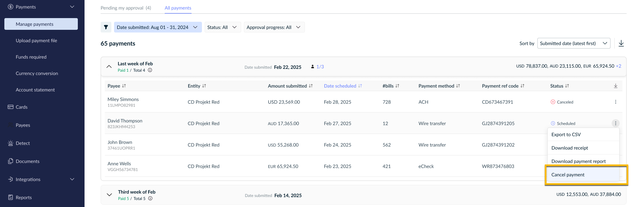This screenshot has height=207, width=638.
Task: Click the +2 more currencies link
Action: click(x=619, y=66)
